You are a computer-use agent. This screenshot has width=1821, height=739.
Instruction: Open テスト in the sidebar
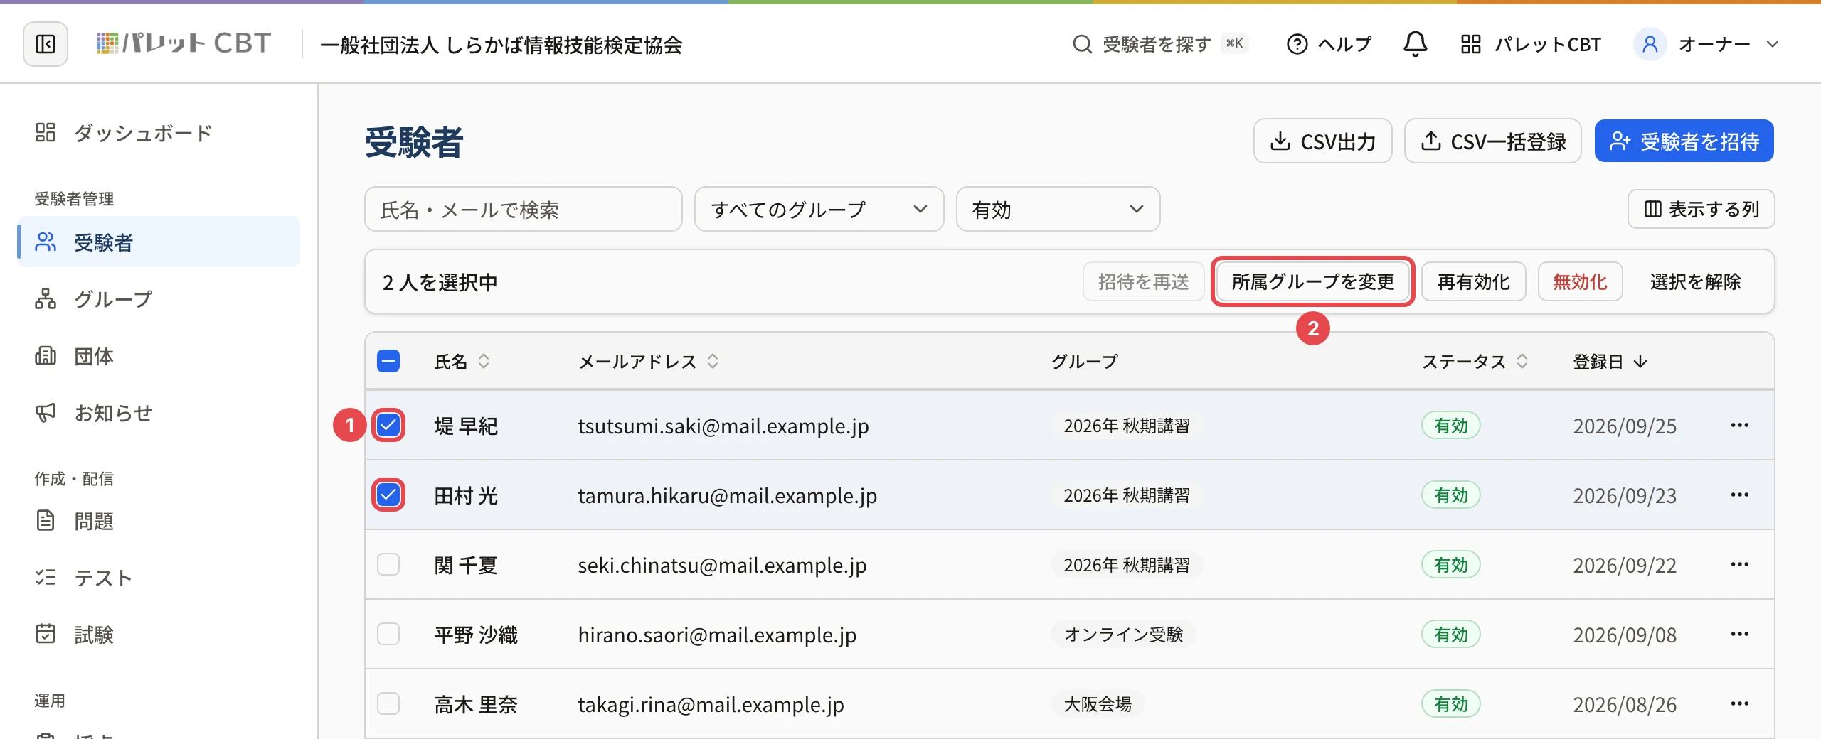click(159, 578)
